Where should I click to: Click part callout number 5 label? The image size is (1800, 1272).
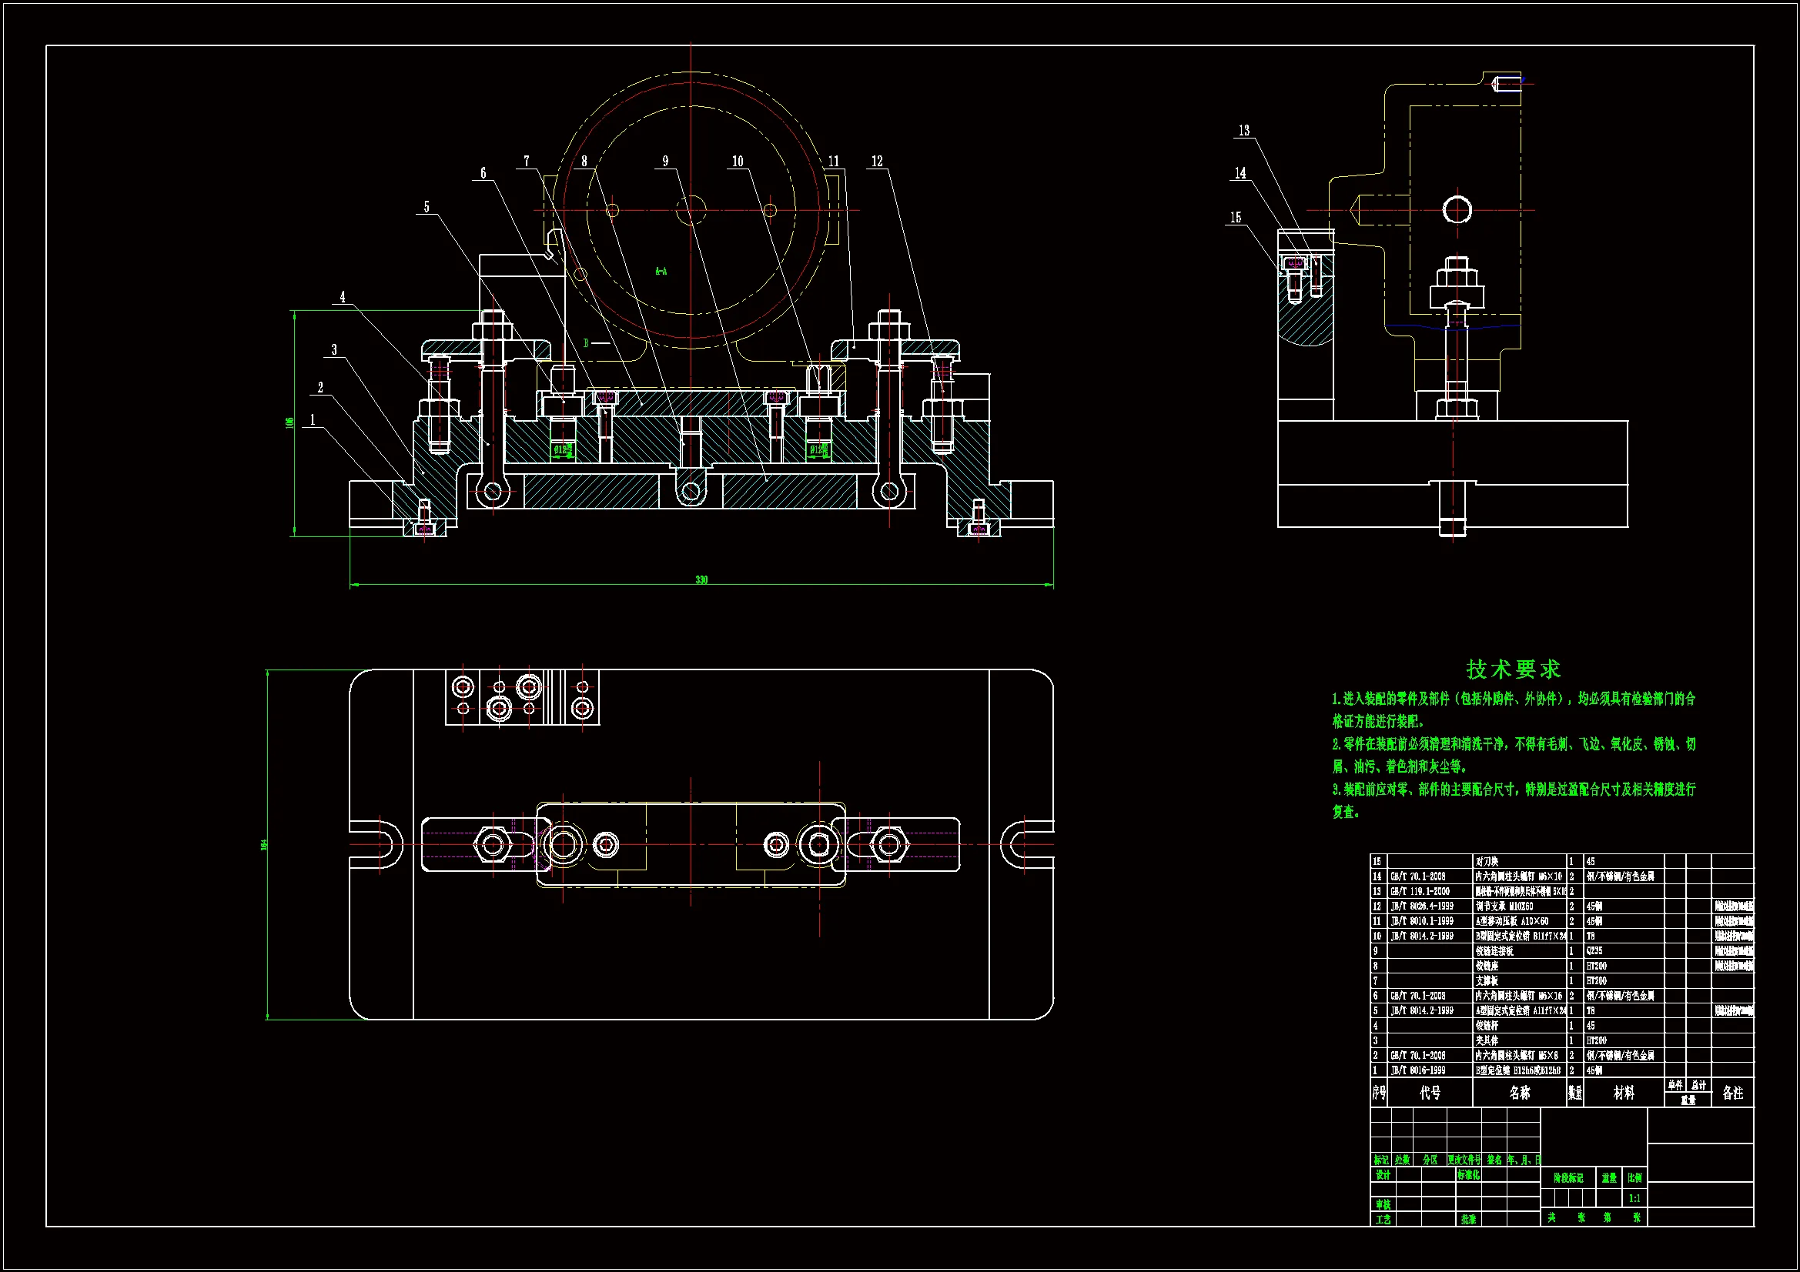click(x=427, y=208)
